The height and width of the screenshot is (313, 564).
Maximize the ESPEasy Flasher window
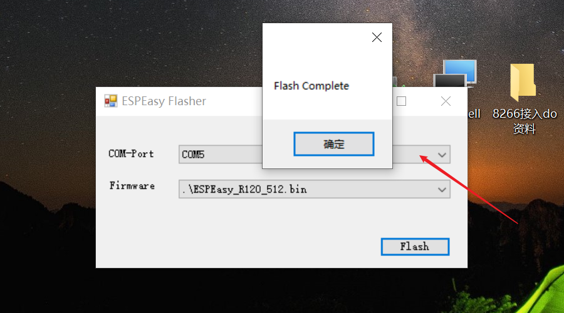(x=402, y=101)
